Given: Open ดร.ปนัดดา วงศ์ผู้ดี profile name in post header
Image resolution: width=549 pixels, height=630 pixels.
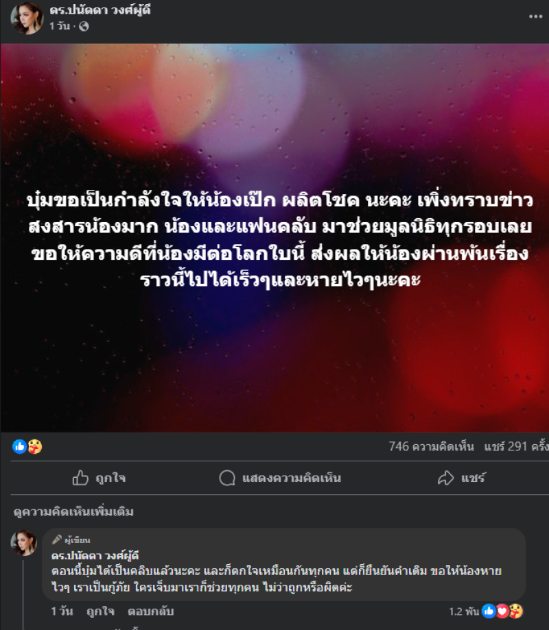Looking at the screenshot, I should pos(100,10).
